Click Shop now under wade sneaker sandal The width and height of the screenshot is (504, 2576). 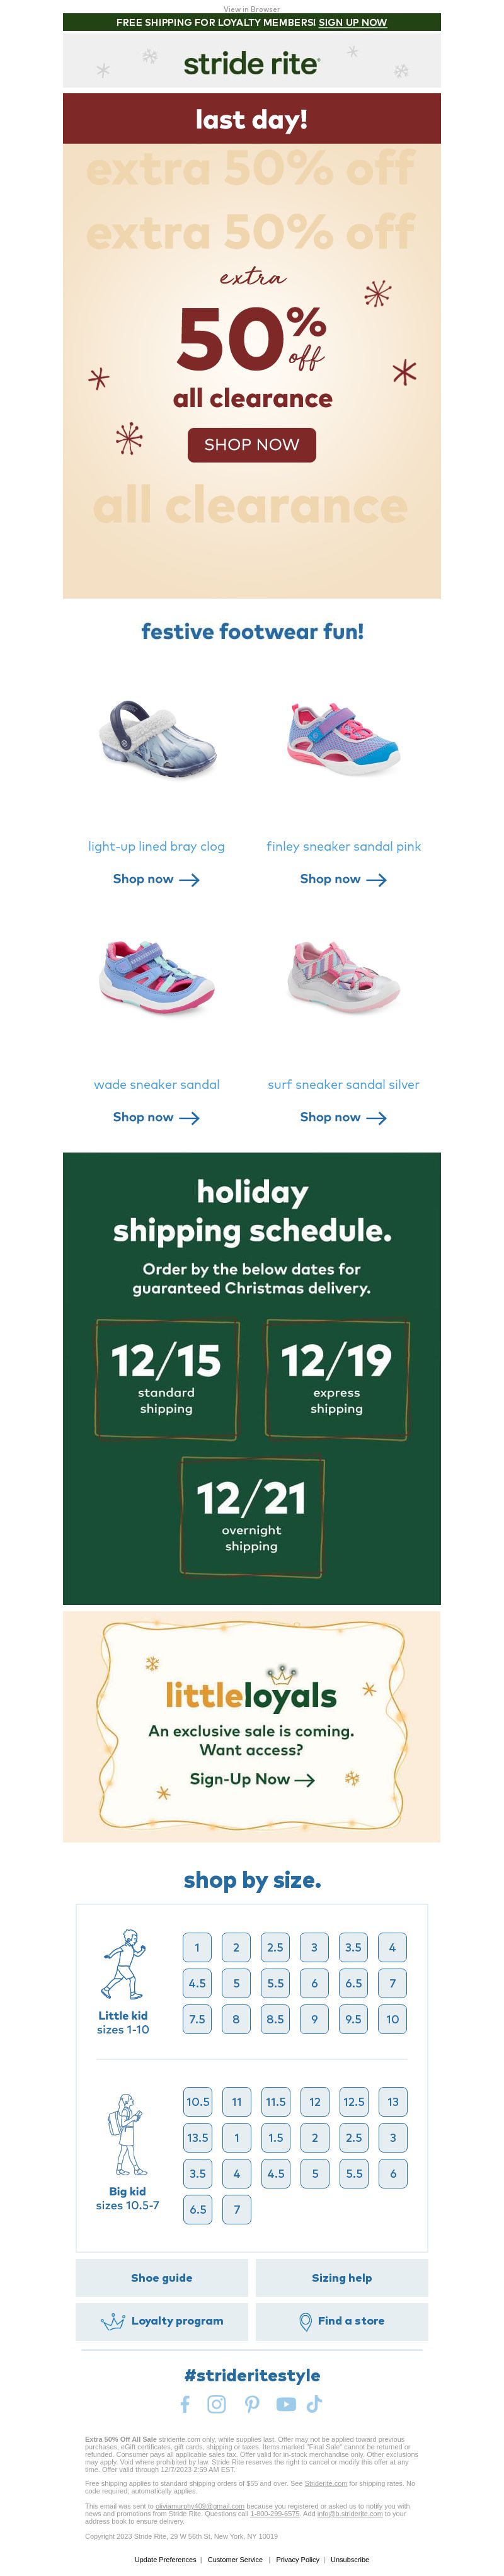click(x=156, y=1116)
